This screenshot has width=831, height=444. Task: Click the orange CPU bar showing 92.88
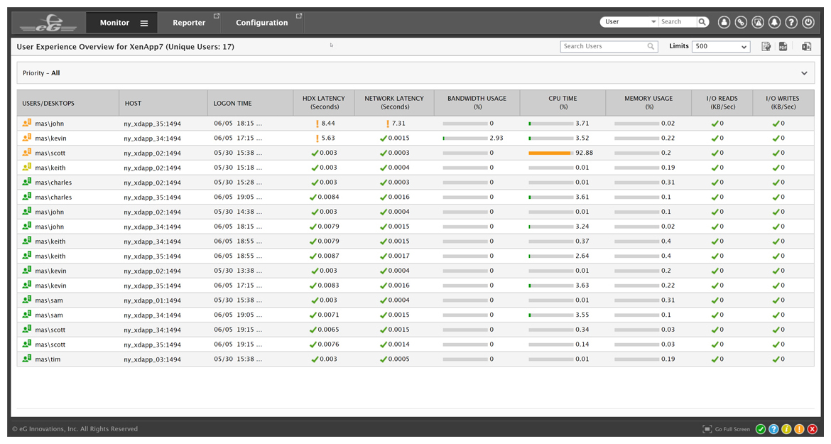tap(550, 153)
